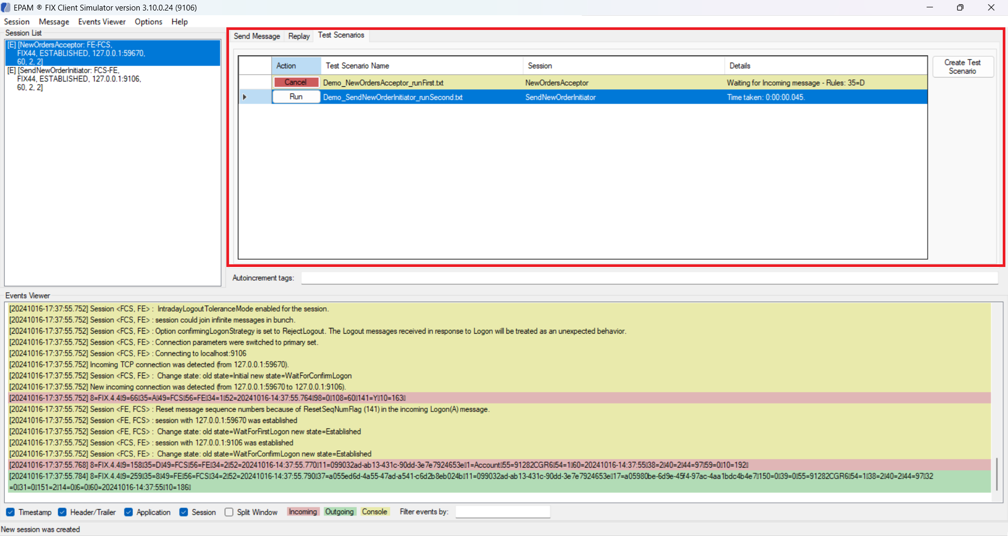
Task: Click the Outgoing green color legend
Action: pos(339,512)
